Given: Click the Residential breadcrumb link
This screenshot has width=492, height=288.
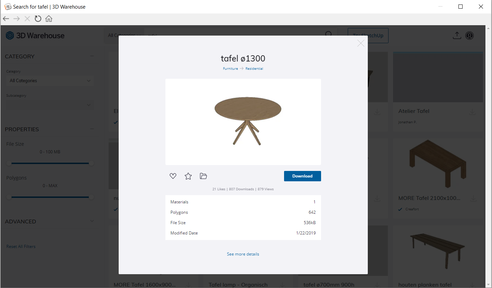Looking at the screenshot, I should click(254, 69).
